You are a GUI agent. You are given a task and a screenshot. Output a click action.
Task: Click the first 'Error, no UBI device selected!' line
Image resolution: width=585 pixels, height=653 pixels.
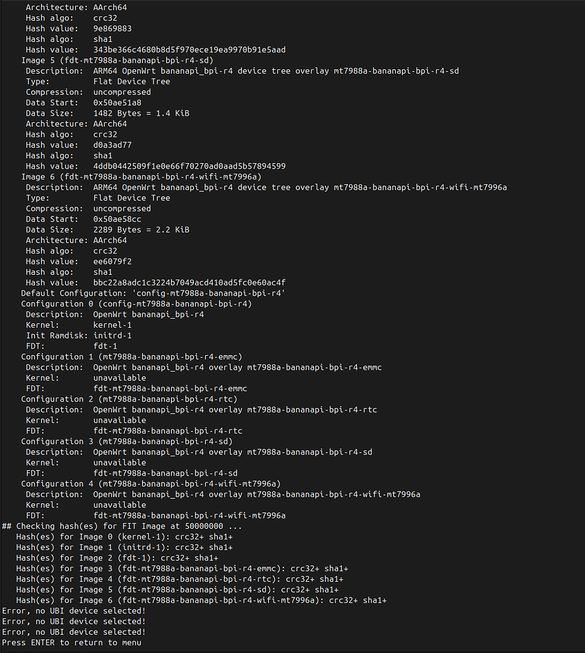pos(74,611)
